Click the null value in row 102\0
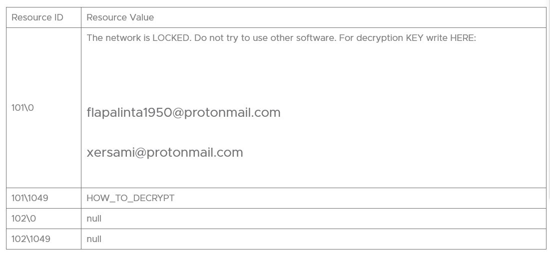This screenshot has width=550, height=256. click(94, 219)
